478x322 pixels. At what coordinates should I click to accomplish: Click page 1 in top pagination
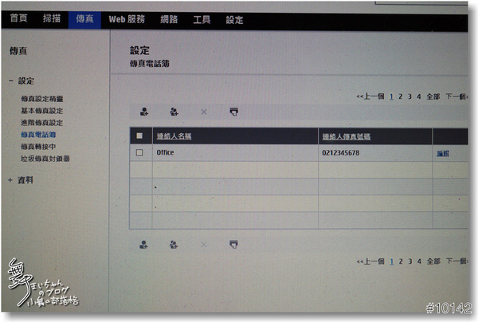coord(391,96)
